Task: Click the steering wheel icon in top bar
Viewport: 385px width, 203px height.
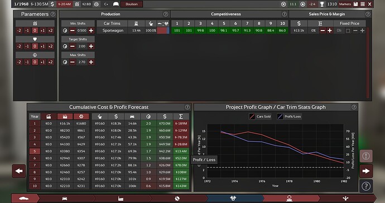Action: coord(97,4)
